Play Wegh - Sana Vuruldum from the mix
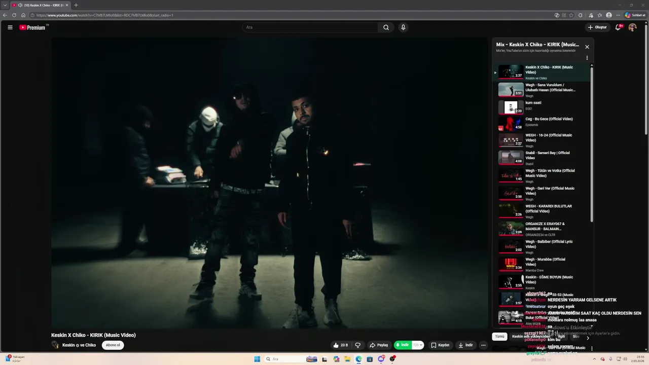 coord(542,90)
